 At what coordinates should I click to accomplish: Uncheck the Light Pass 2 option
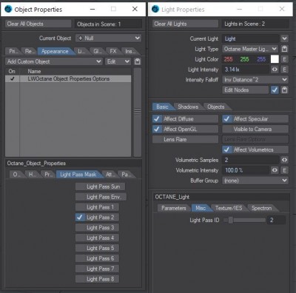tap(80, 218)
